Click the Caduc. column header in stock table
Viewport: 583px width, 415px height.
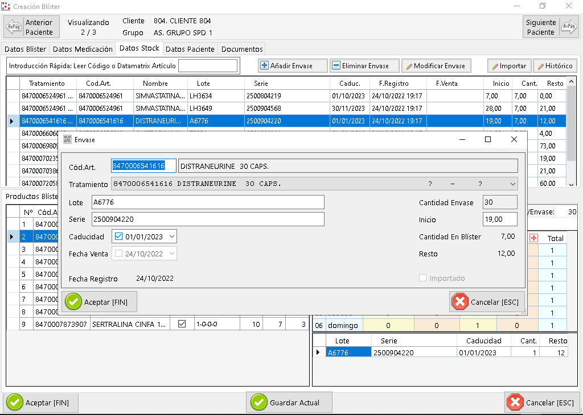click(x=350, y=84)
